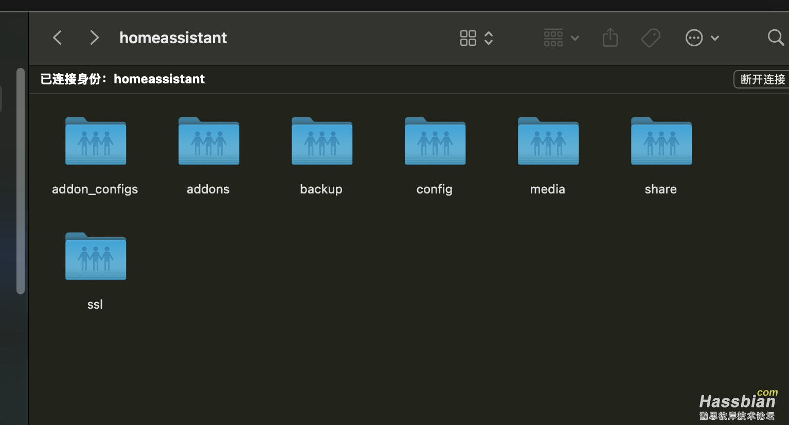Click the media folder name label
This screenshot has width=789, height=425.
coord(548,189)
